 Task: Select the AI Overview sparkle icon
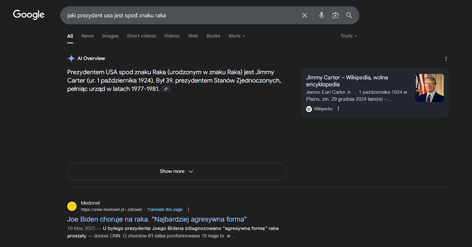tap(71, 59)
